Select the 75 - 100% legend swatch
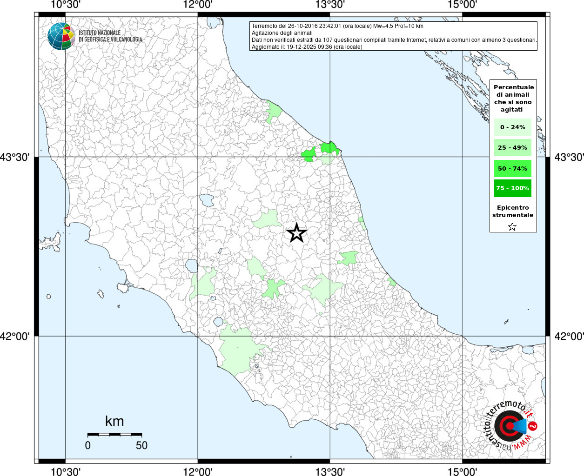This screenshot has width=584, height=476. pyautogui.click(x=512, y=188)
